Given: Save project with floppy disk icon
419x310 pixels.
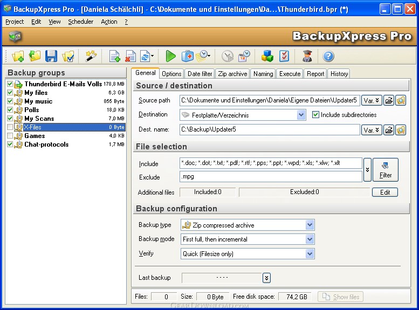Looking at the screenshot, I should coord(51,57).
